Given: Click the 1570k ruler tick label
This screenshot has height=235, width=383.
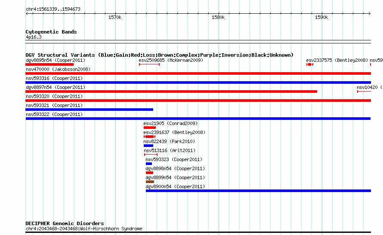Looking at the screenshot, I should click(x=115, y=17).
